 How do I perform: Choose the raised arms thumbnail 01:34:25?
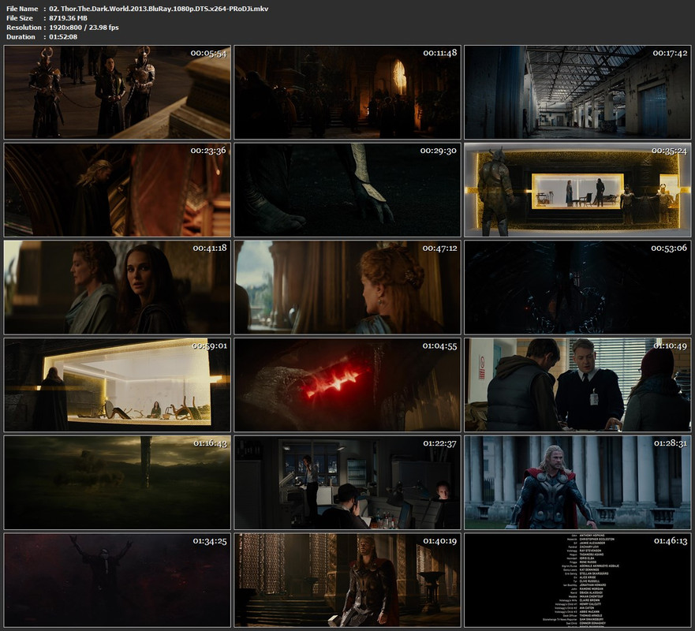(117, 580)
